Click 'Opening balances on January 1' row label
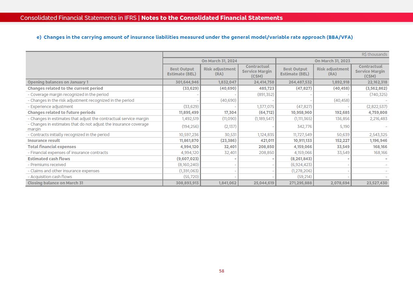413x293 pixels. click(58, 82)
